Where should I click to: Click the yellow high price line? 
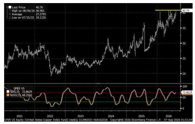pyautogui.click(x=167, y=10)
